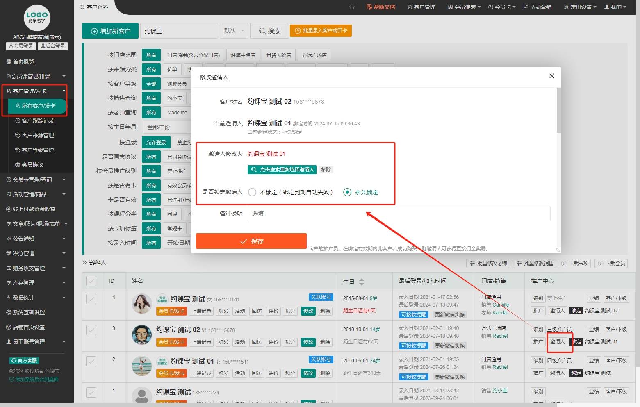Expand 活动营销/商品 sidebar section
640x407 pixels.
click(36, 194)
